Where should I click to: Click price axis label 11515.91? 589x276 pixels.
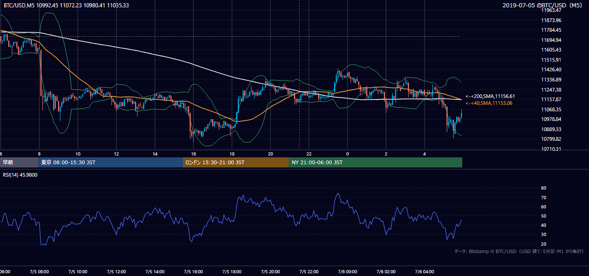point(551,60)
